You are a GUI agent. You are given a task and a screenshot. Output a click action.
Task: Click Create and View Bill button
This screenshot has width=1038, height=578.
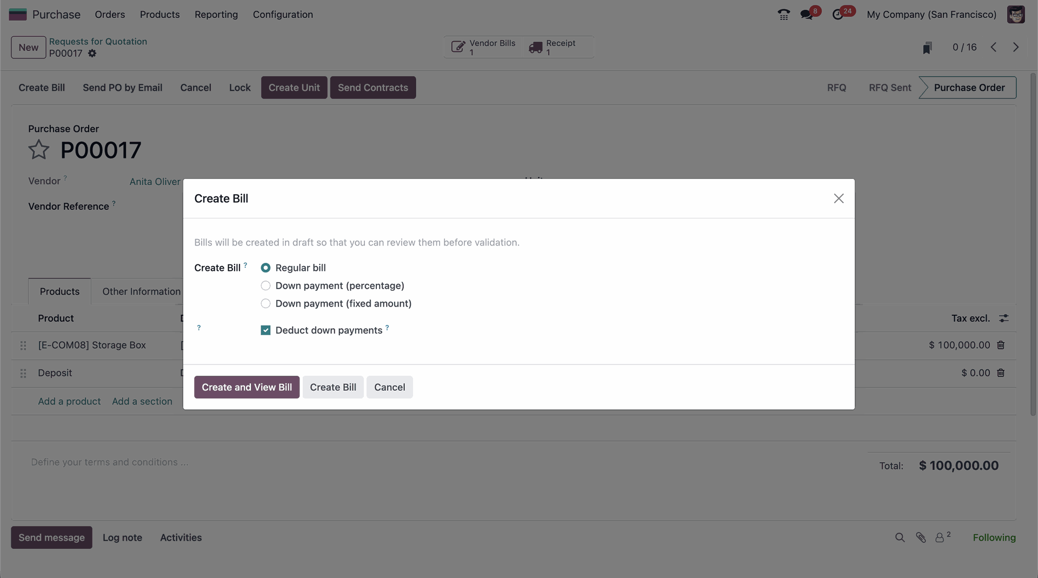(247, 387)
